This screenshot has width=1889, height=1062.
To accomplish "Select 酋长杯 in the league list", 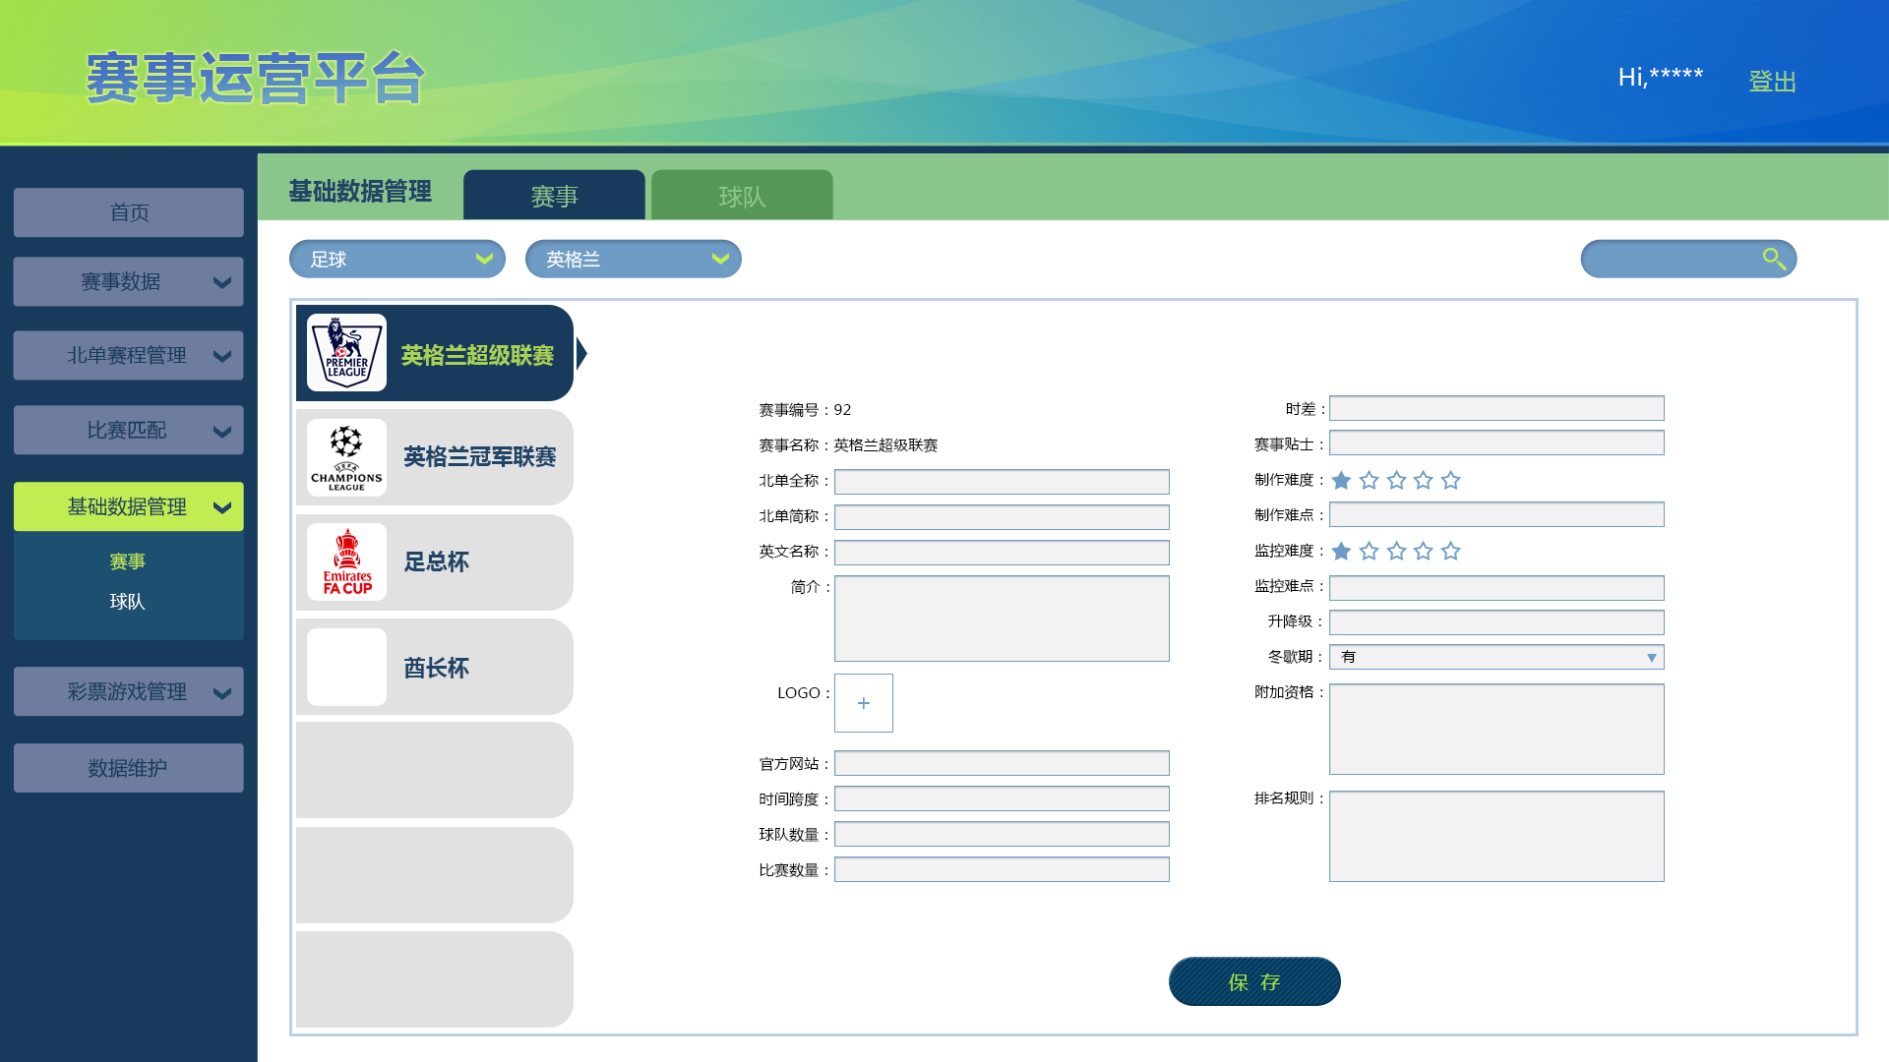I will [435, 668].
